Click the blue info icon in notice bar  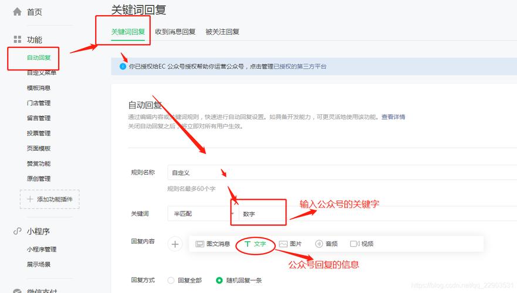(123, 66)
